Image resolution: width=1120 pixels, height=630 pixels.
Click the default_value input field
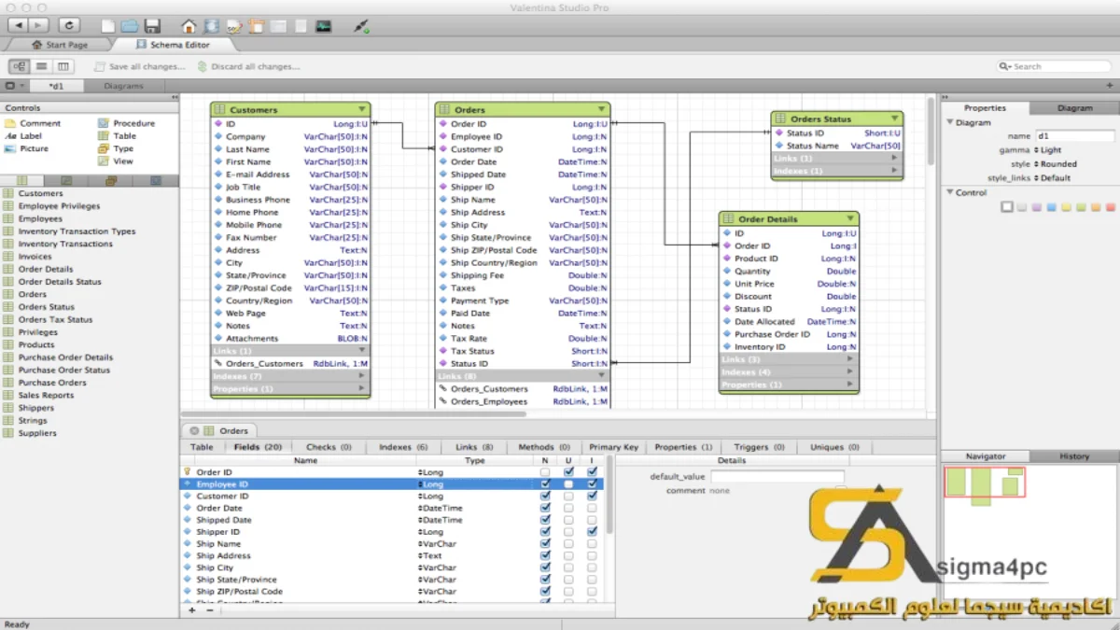point(777,477)
